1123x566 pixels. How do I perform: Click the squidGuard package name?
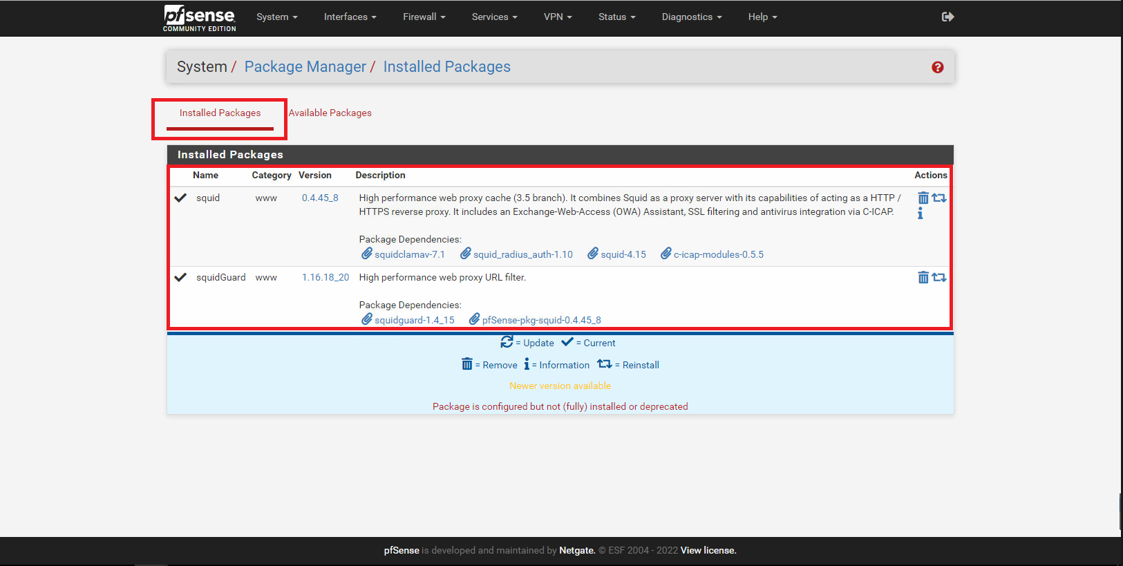221,277
